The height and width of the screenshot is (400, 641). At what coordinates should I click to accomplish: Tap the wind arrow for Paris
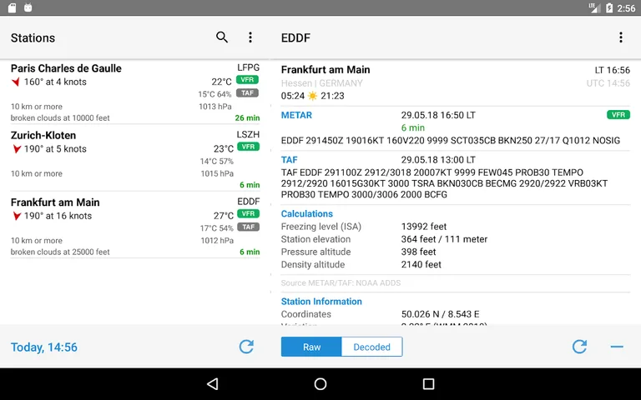(16, 82)
